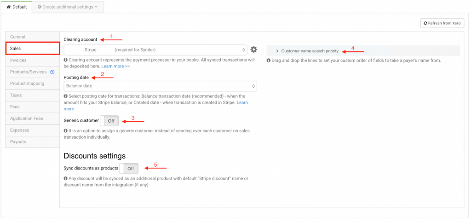Select the General settings tab

(18, 37)
